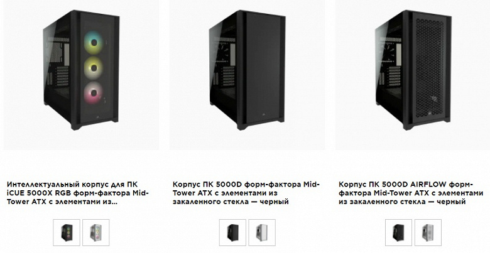Choose the white 5000D case thumbnail

pyautogui.click(x=262, y=232)
